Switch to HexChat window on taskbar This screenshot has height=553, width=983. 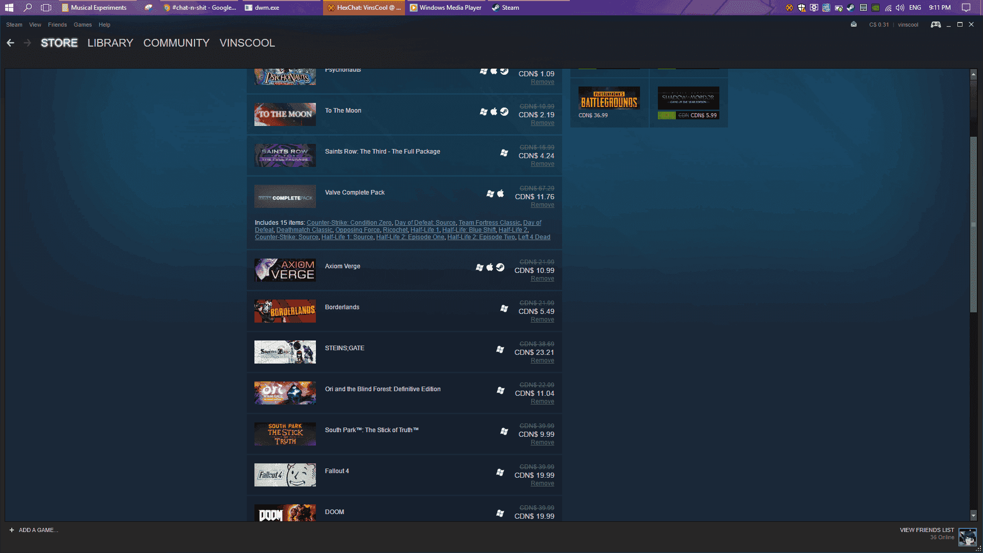pyautogui.click(x=364, y=8)
